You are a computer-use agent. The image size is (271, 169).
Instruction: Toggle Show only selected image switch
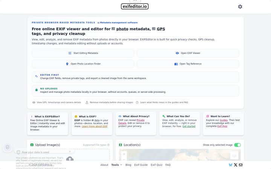238,145
